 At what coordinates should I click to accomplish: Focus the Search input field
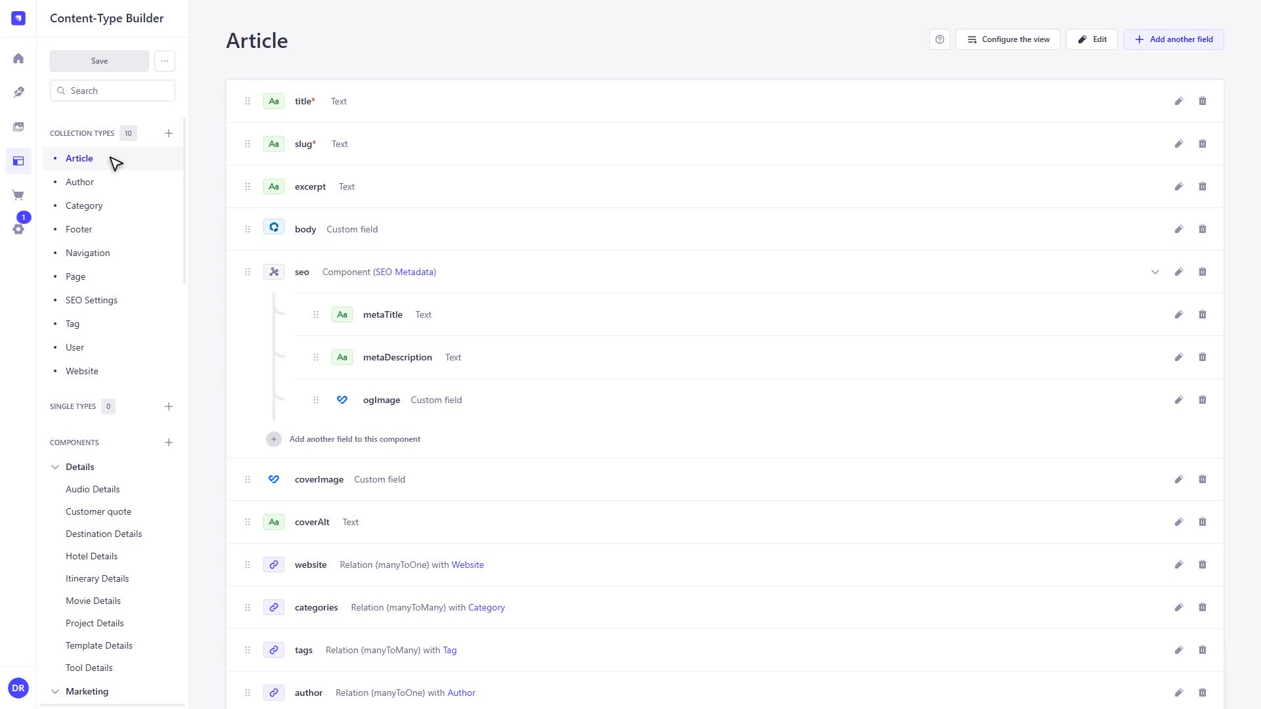pyautogui.click(x=112, y=91)
